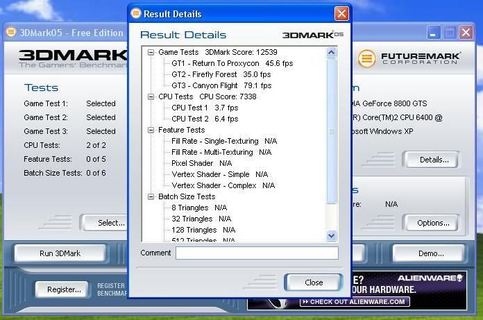
Task: Click the Close button in Result Details
Action: (x=314, y=283)
